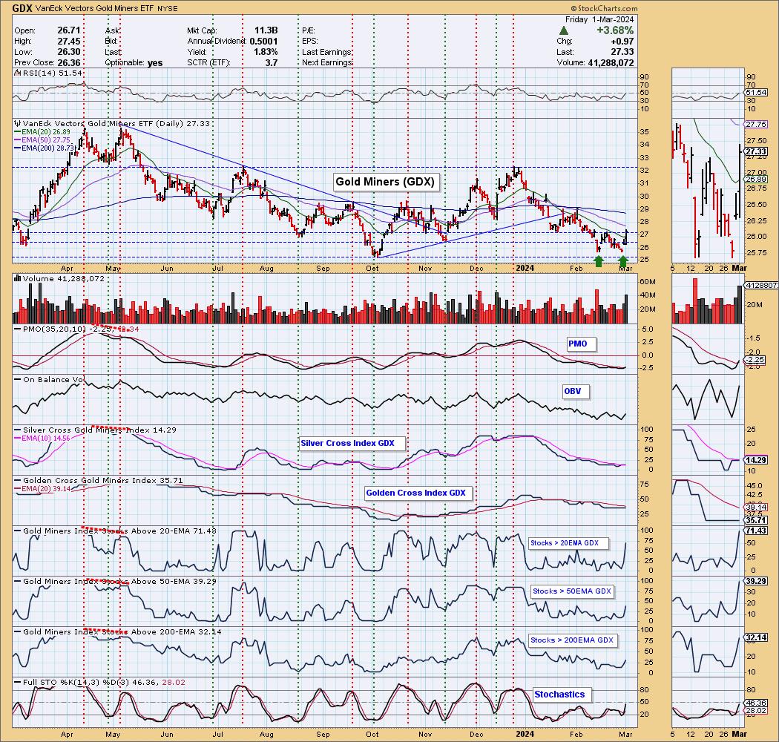Click the header Volume 41,288,072 figure
Screen dimensions: 779x742
tap(611, 62)
